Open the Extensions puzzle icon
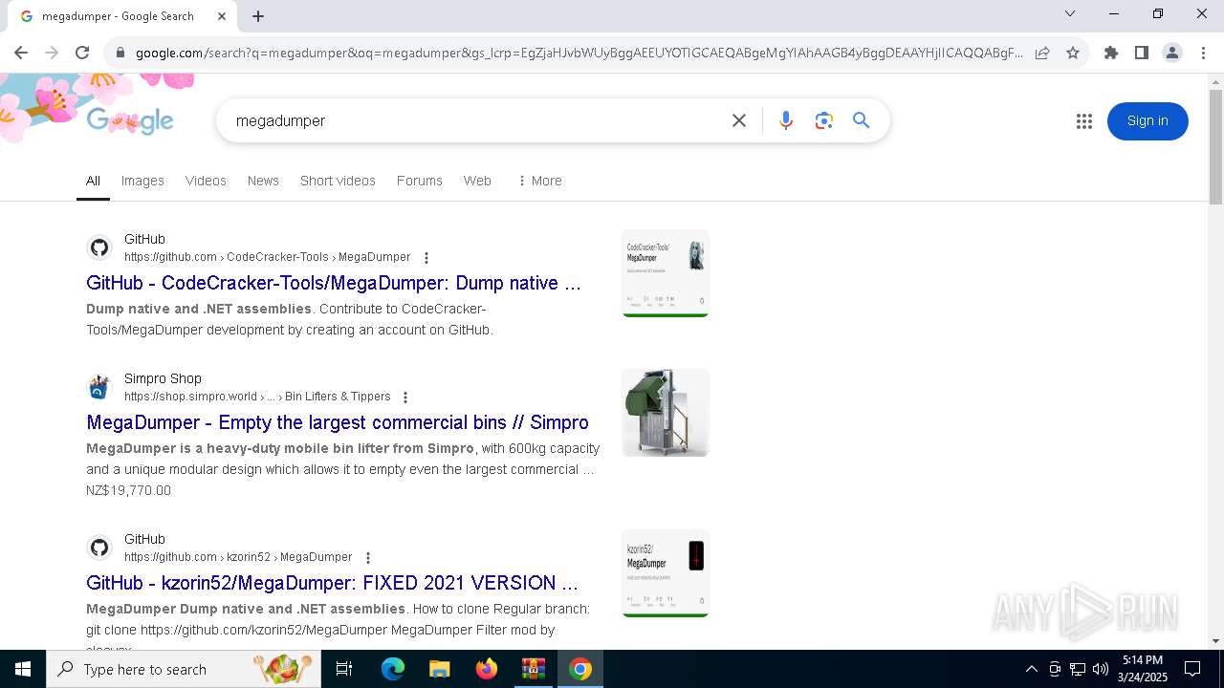1224x688 pixels. pyautogui.click(x=1111, y=53)
